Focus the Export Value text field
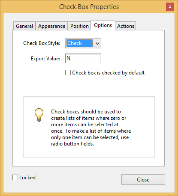This screenshot has height=196, width=178. (83, 58)
